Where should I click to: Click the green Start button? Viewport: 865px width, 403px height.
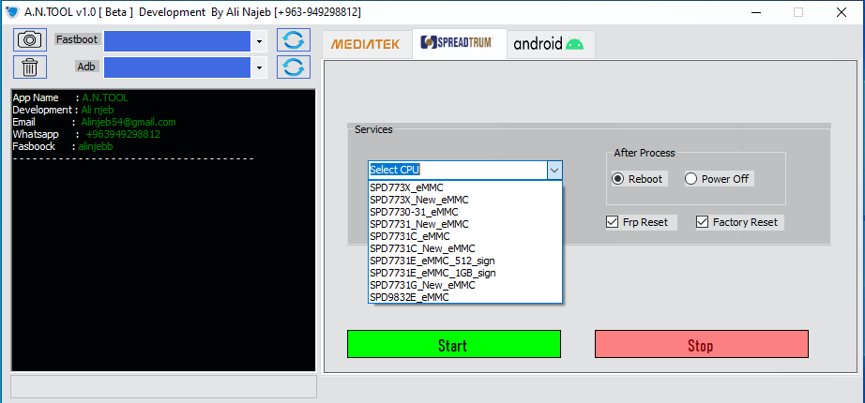[x=453, y=345]
